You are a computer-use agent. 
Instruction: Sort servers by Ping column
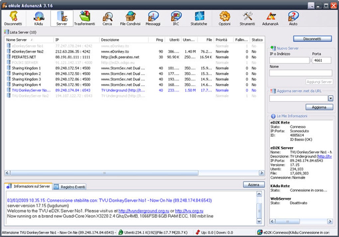157,40
